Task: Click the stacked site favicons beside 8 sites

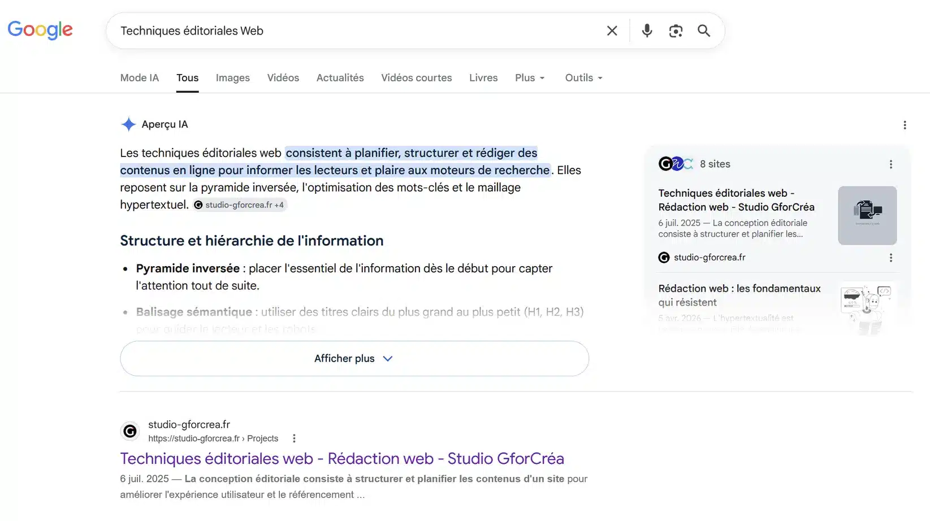Action: coord(676,164)
